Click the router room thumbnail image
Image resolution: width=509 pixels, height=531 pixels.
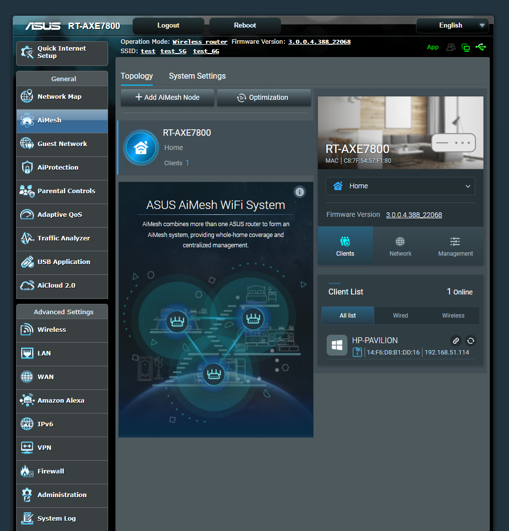400,133
